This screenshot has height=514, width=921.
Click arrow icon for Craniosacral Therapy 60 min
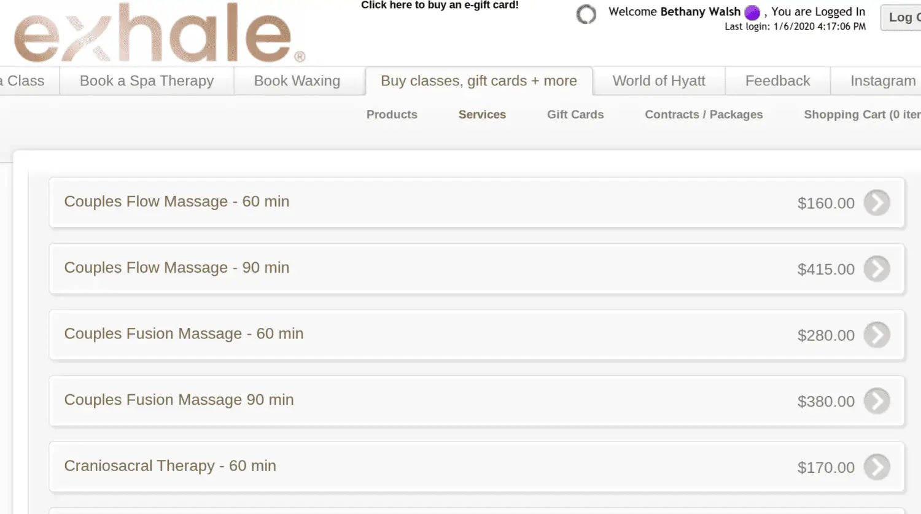[876, 467]
